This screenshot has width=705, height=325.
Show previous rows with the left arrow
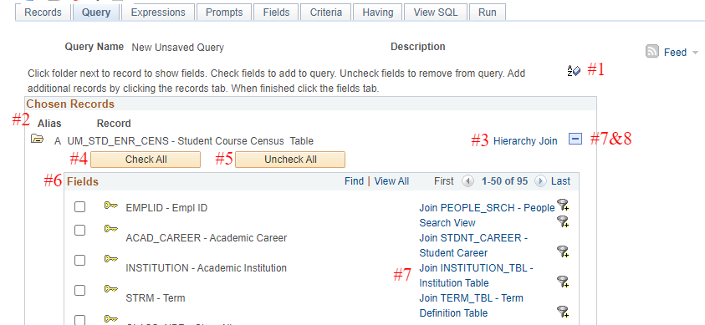[468, 181]
